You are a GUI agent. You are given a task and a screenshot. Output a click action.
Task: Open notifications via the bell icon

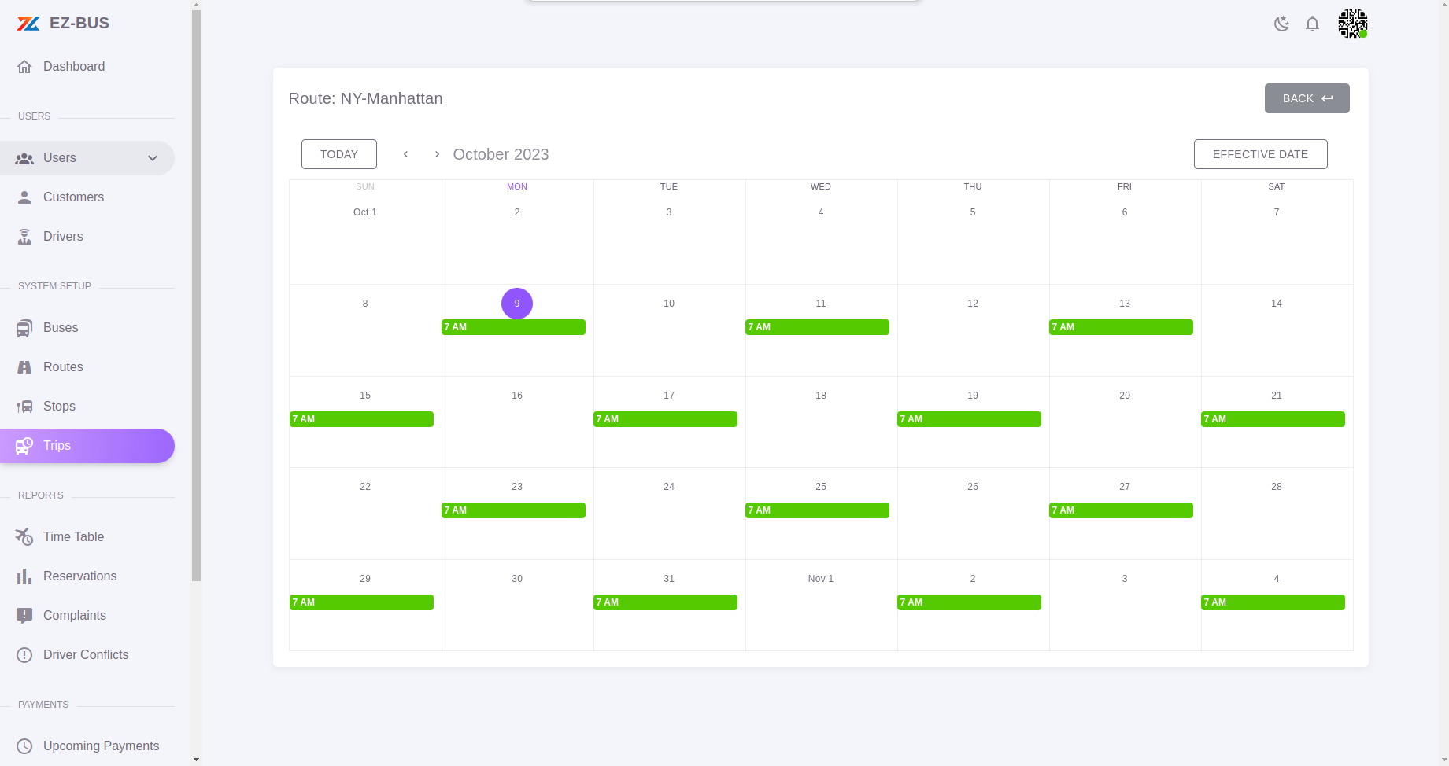pyautogui.click(x=1312, y=24)
